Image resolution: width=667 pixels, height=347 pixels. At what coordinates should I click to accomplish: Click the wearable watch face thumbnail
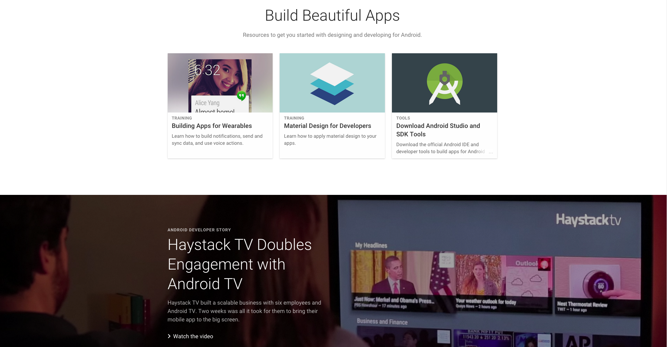pos(220,83)
